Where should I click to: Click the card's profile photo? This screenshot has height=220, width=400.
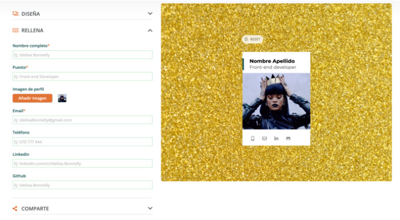[277, 101]
